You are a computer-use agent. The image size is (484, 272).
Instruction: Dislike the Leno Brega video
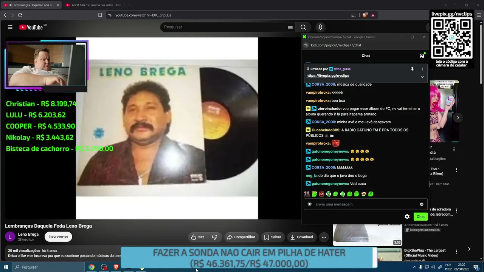tap(214, 237)
